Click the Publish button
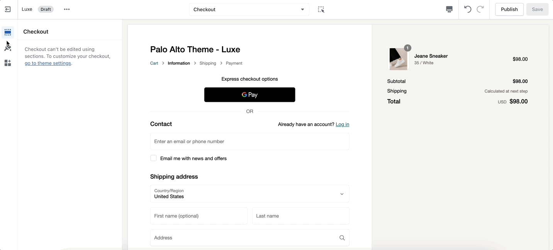Screen dimensions: 553x250 click(x=509, y=9)
